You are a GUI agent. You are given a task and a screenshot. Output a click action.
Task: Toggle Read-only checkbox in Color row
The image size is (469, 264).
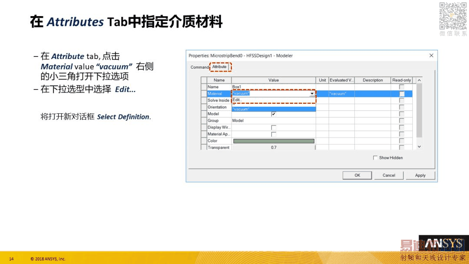coord(402,141)
